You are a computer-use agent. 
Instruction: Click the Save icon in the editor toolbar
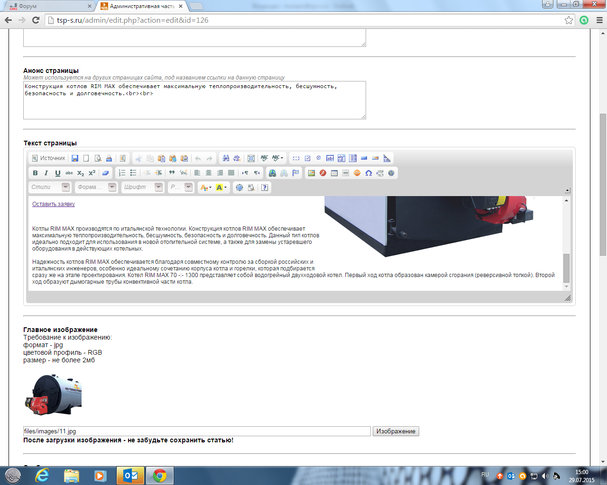pyautogui.click(x=75, y=158)
